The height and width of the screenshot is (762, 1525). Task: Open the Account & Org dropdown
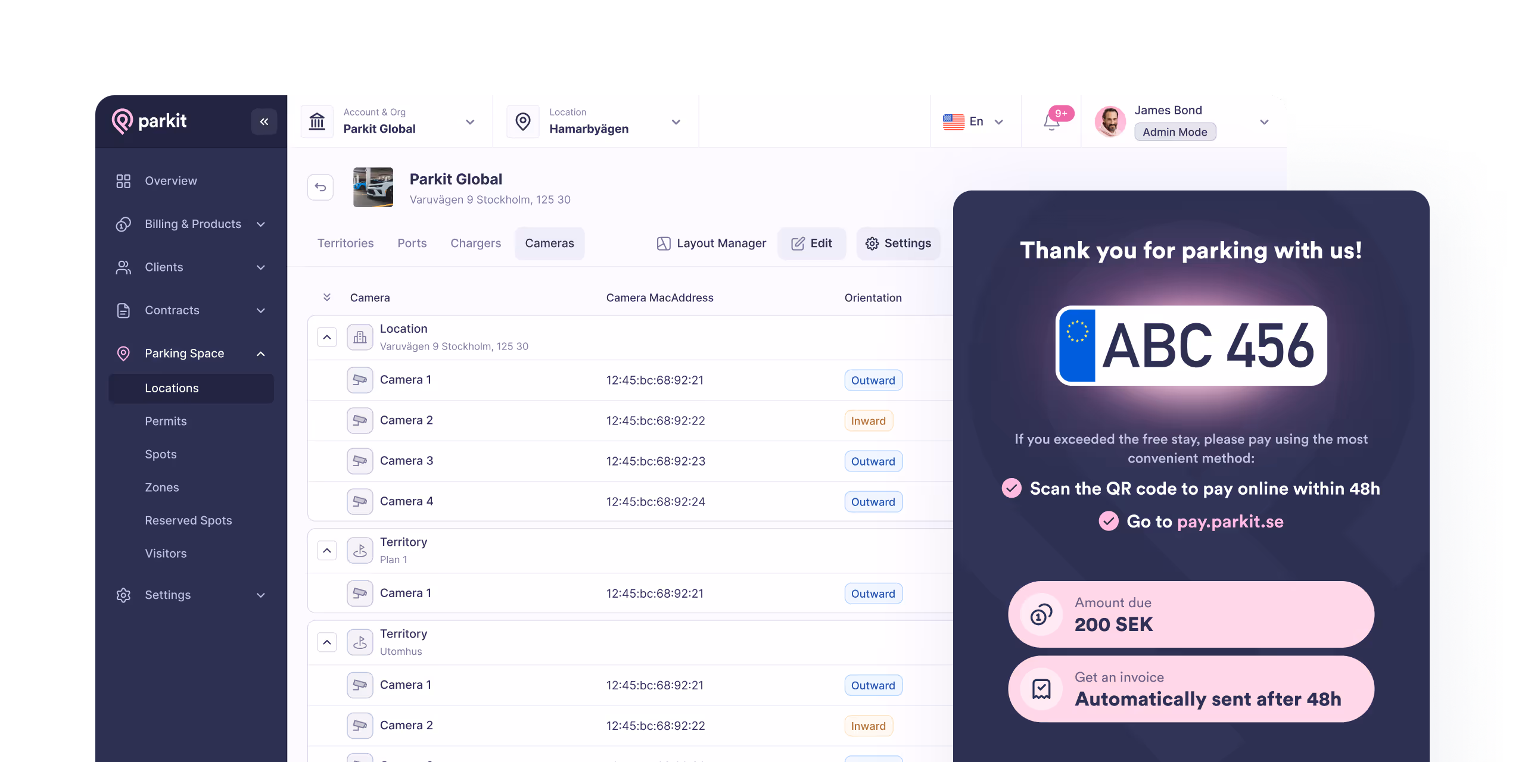[470, 122]
